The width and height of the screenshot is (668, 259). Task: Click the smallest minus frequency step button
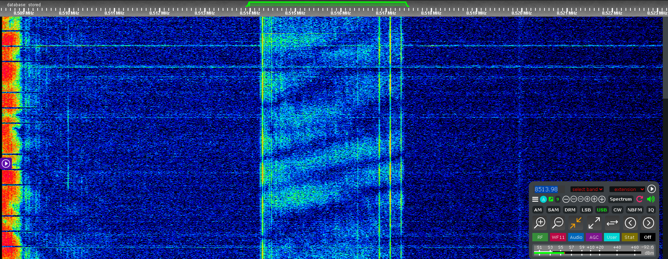tap(581, 199)
